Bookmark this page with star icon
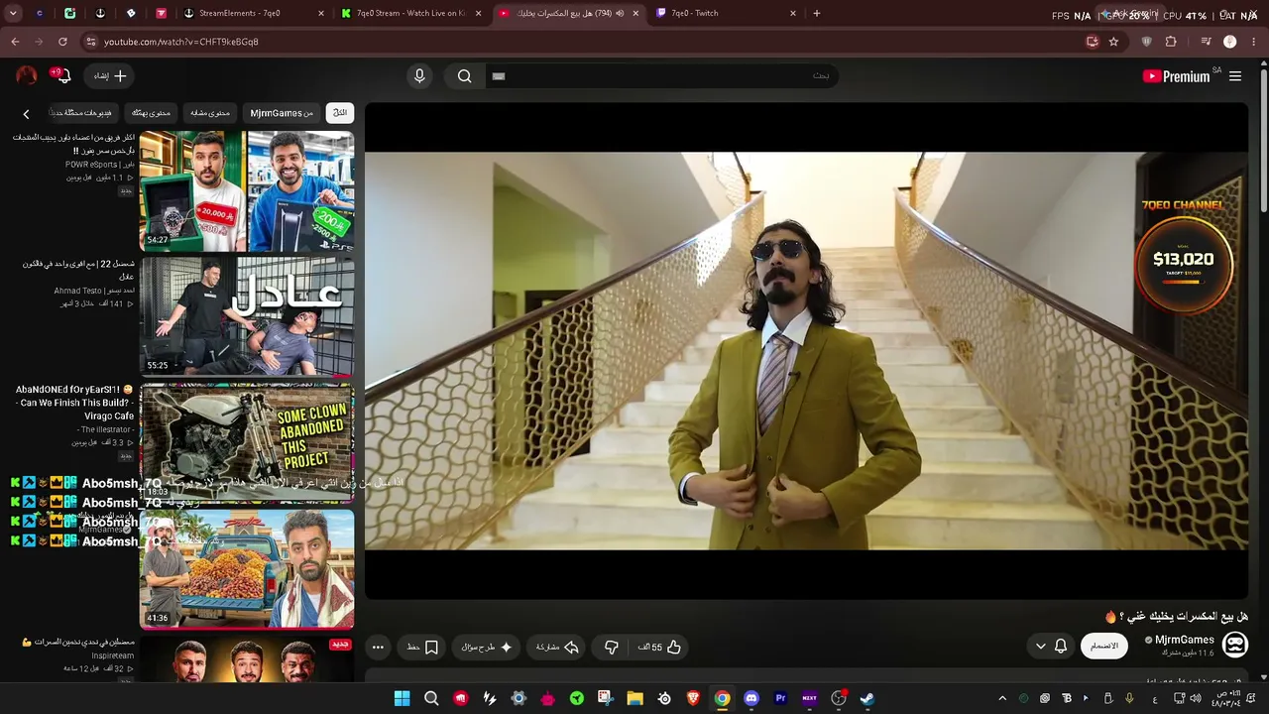1269x714 pixels. (1113, 42)
